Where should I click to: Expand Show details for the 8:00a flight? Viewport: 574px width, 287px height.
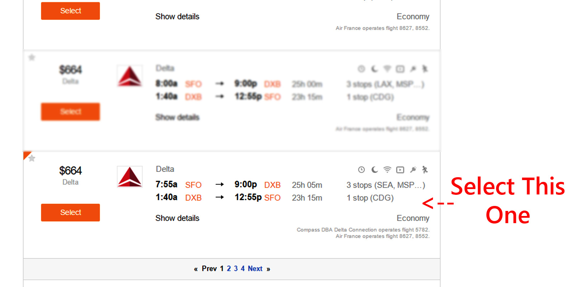click(x=177, y=117)
